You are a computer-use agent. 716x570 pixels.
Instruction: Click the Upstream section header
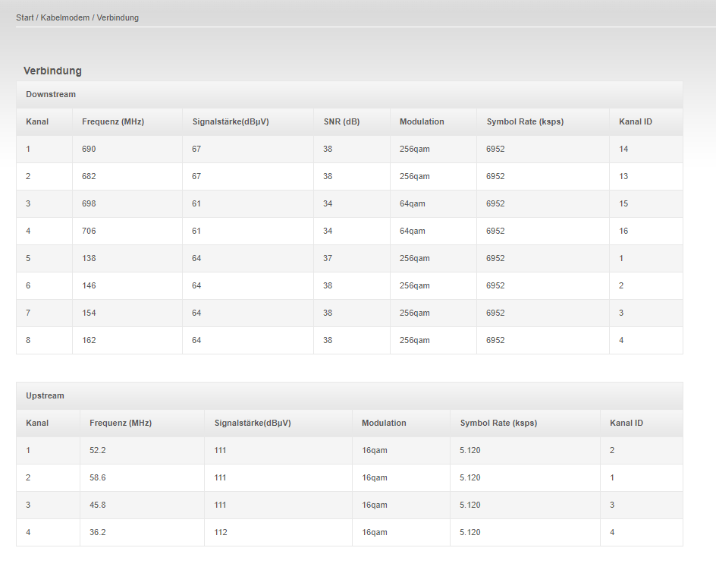pos(350,396)
